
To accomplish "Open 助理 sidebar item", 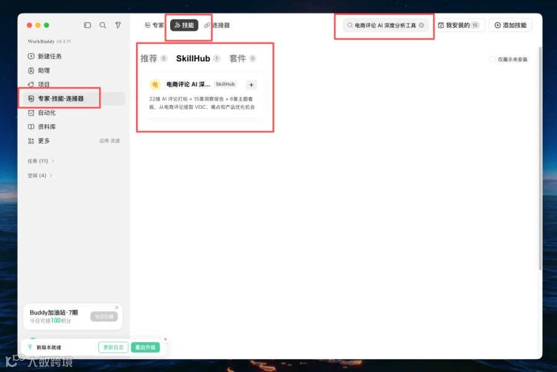I will (39, 71).
